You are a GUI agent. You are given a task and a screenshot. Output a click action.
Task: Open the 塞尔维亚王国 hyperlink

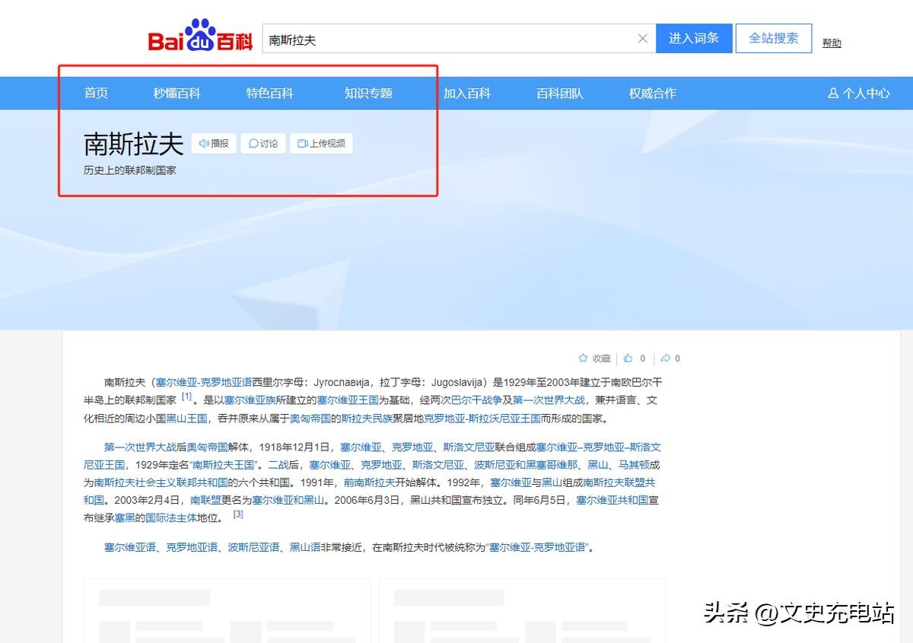tap(348, 399)
